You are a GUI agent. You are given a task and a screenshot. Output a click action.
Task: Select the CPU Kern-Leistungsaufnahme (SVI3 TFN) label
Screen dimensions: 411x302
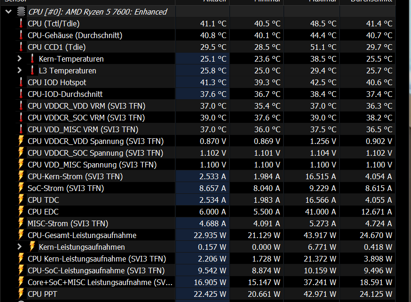pyautogui.click(x=97, y=259)
